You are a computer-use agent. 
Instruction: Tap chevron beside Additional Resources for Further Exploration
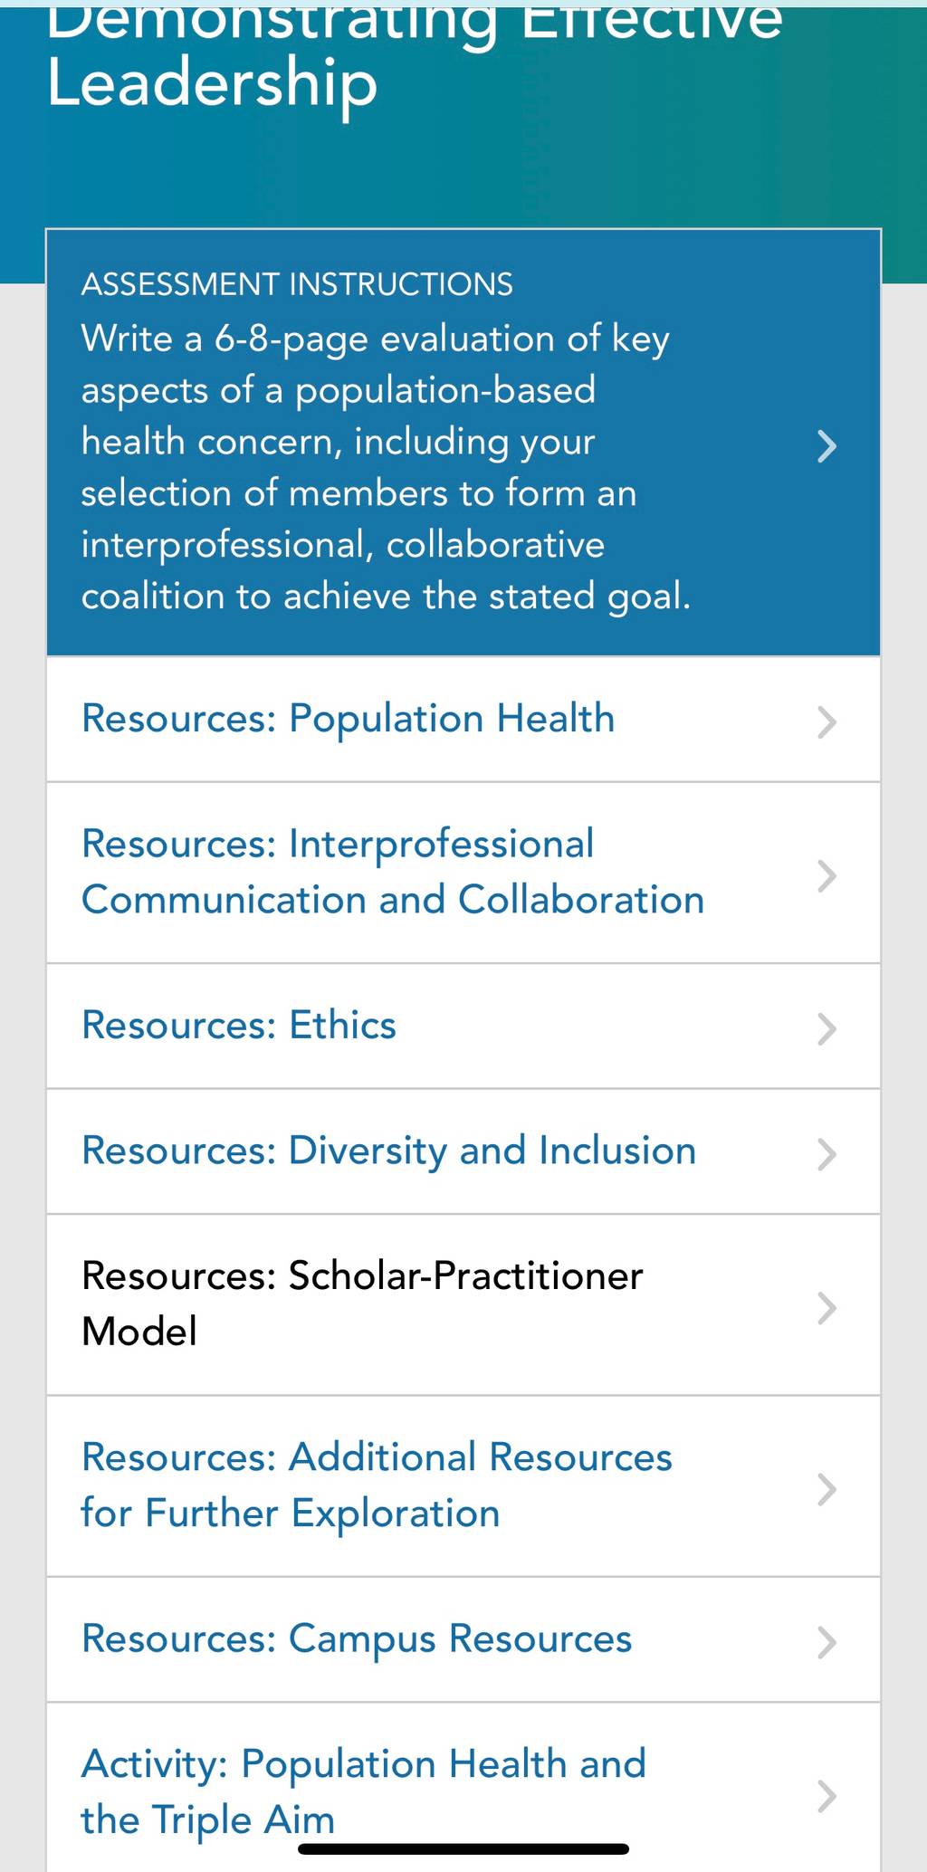click(827, 1489)
